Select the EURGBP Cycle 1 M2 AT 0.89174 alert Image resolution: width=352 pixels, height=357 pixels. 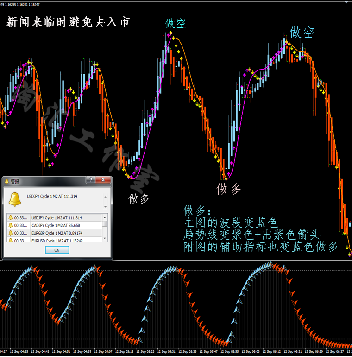click(x=54, y=233)
